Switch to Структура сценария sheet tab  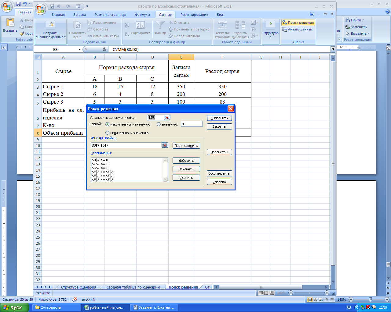pyautogui.click(x=79, y=287)
